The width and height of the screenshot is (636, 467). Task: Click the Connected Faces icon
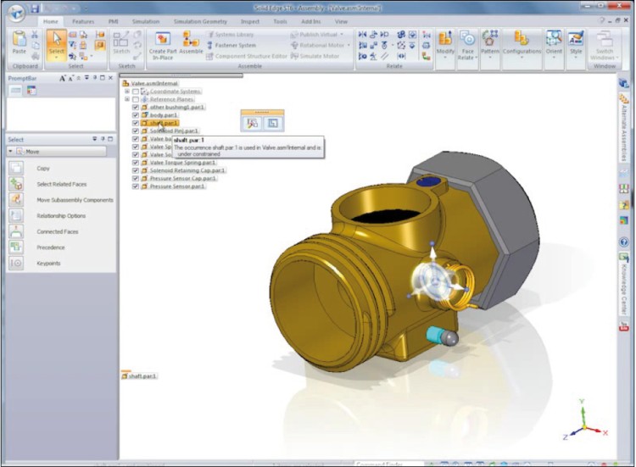[16, 231]
